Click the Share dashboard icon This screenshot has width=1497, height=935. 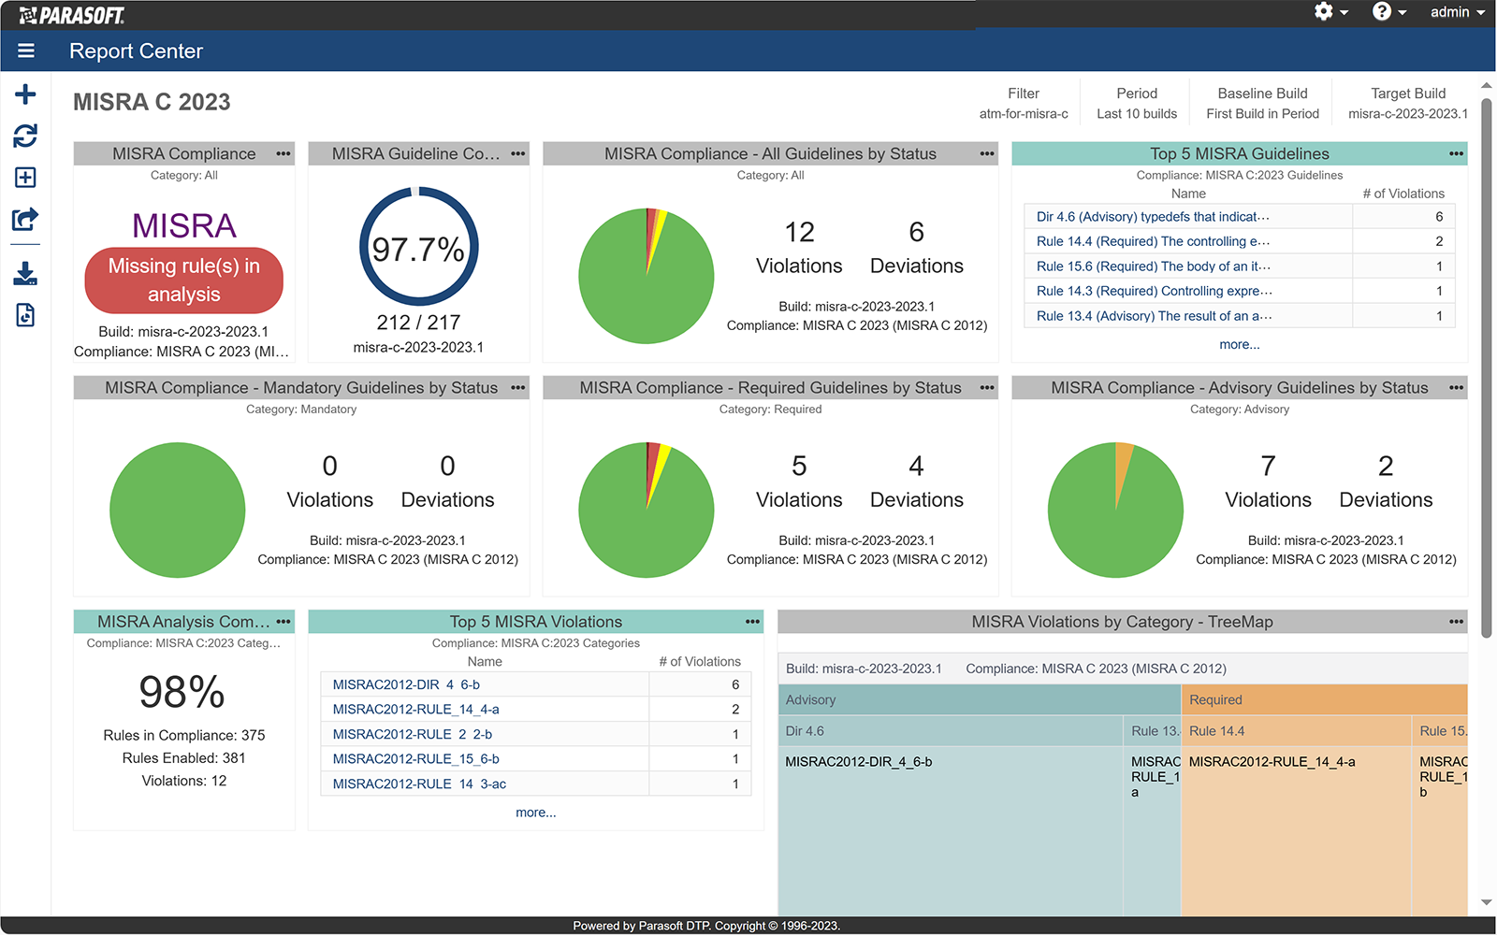click(x=25, y=220)
